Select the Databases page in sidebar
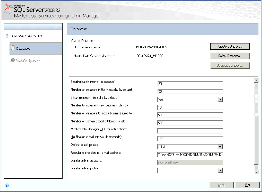Image resolution: width=262 pixels, height=192 pixels. (x=36, y=48)
